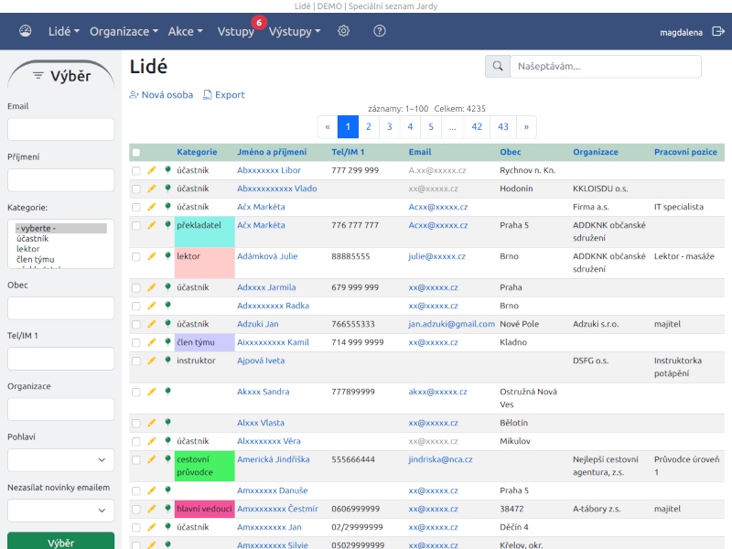This screenshot has width=732, height=549.
Task: Click the filter icon beside Výběr heading
Action: coord(38,76)
